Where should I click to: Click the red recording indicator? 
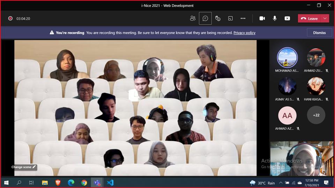click(x=10, y=18)
